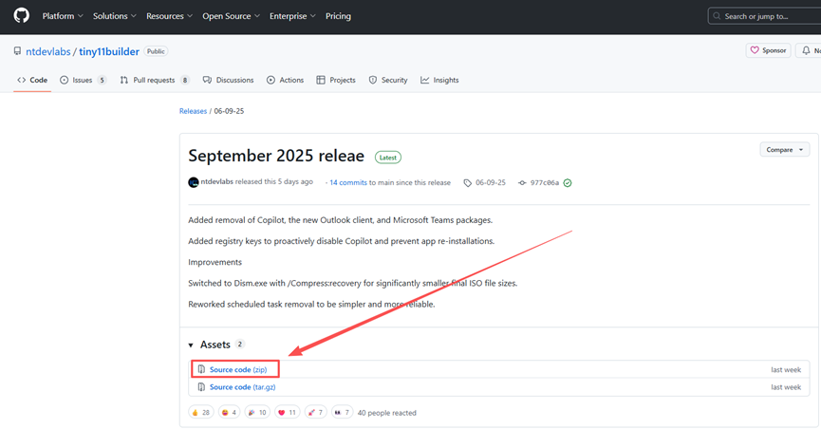Focus the Search or jump to field
Screen dimensions: 821x429
(764, 16)
